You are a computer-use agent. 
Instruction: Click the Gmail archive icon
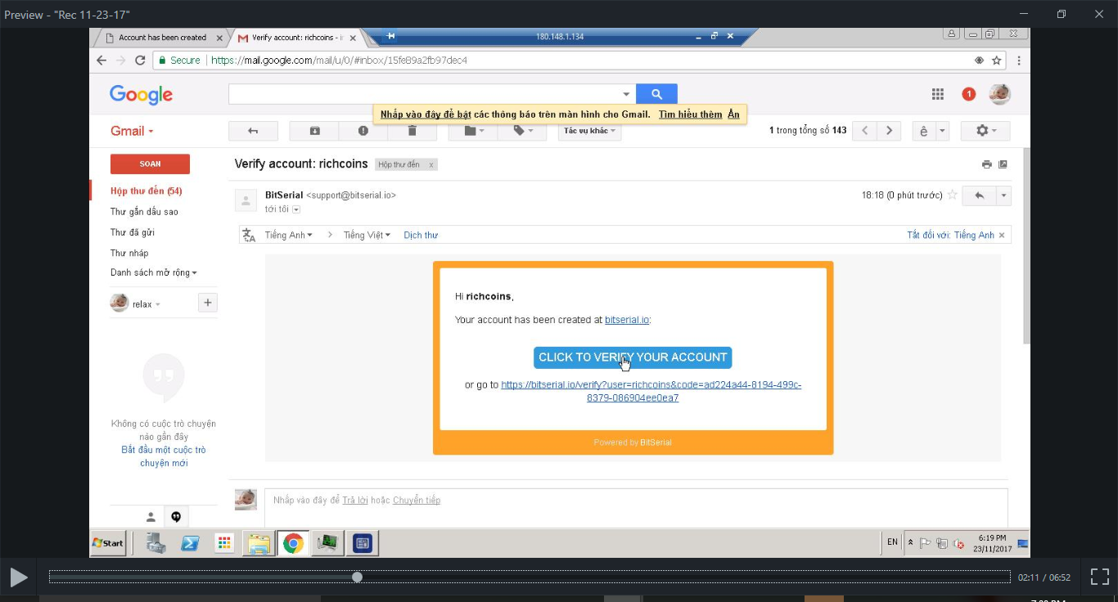(x=315, y=131)
